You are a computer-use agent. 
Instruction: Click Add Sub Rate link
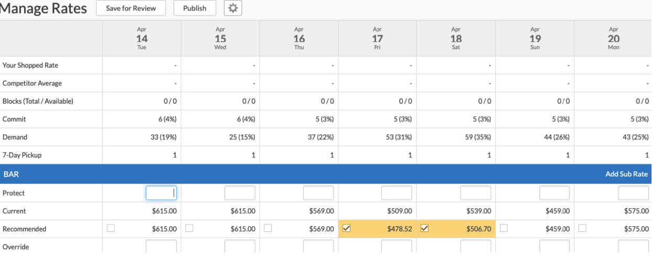[x=626, y=174]
